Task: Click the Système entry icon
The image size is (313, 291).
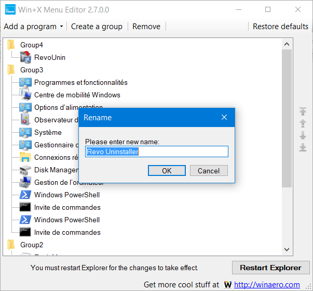Action: coord(25,133)
